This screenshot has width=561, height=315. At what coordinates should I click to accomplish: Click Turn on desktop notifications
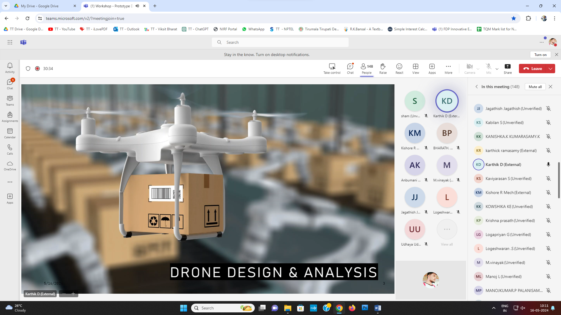[x=540, y=55]
